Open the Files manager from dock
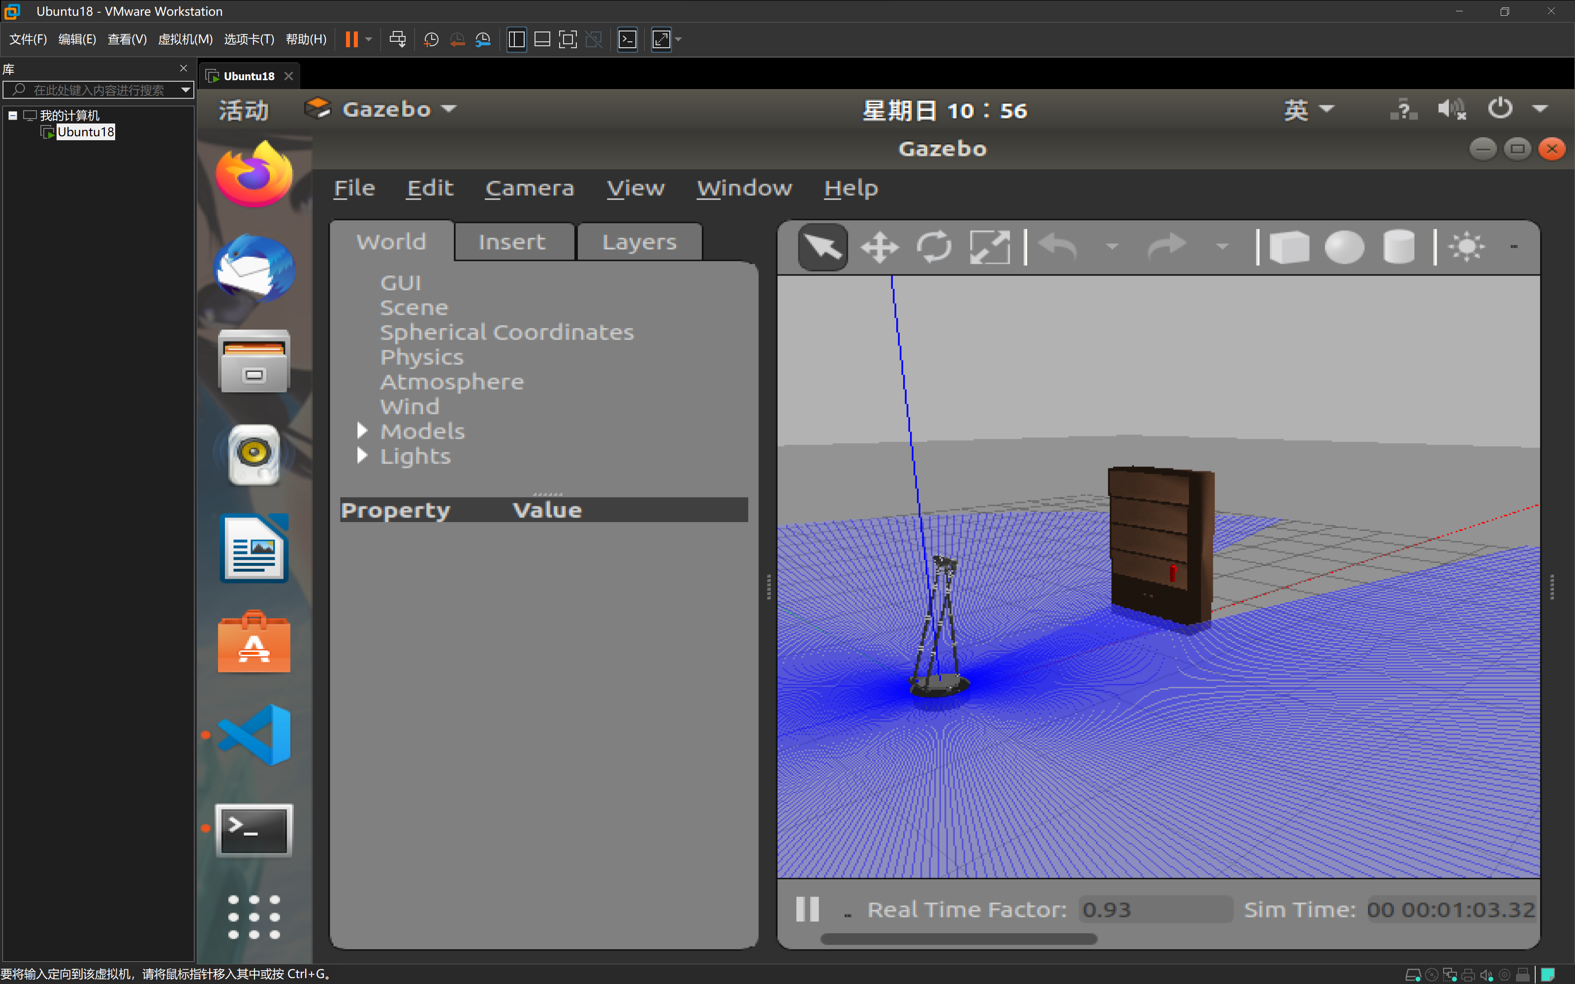The image size is (1575, 984). click(254, 361)
